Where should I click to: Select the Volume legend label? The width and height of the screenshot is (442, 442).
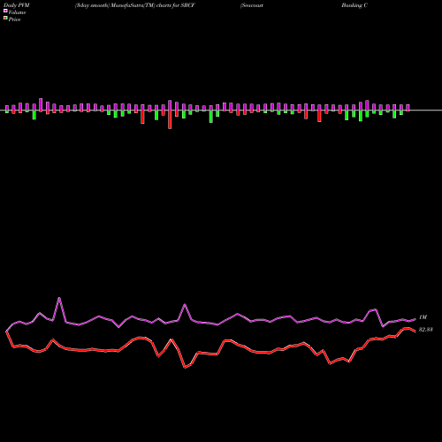(x=17, y=12)
